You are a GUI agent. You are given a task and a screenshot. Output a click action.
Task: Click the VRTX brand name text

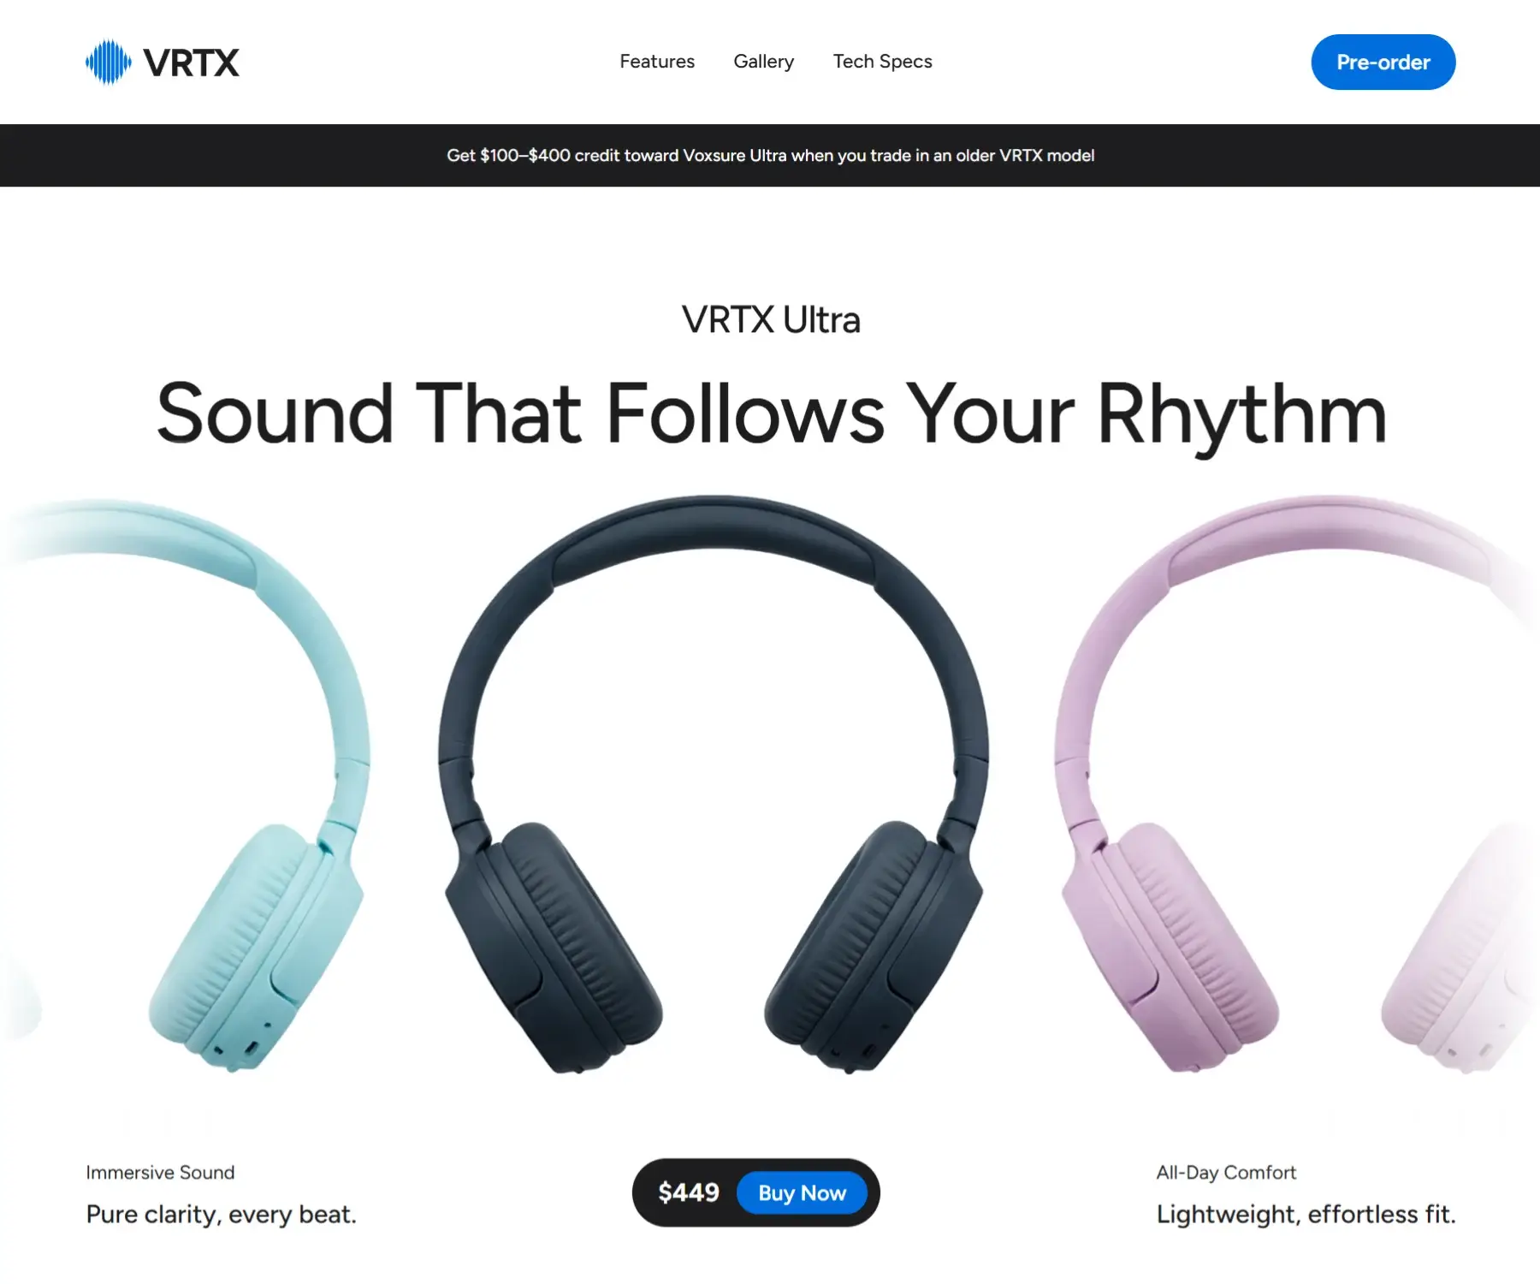tap(191, 62)
